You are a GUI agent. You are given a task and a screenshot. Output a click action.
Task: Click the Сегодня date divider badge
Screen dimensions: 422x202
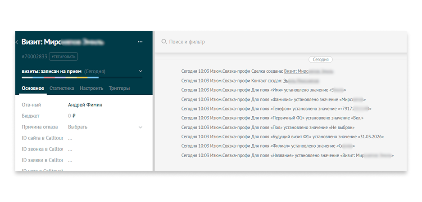click(320, 60)
